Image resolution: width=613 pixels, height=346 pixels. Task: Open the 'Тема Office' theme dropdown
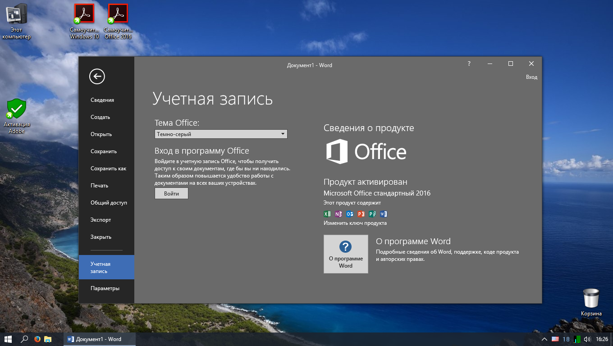[221, 134]
